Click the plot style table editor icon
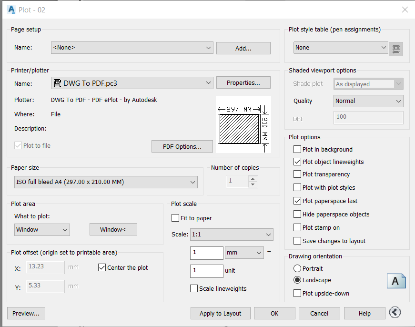This screenshot has width=415, height=327. click(396, 48)
